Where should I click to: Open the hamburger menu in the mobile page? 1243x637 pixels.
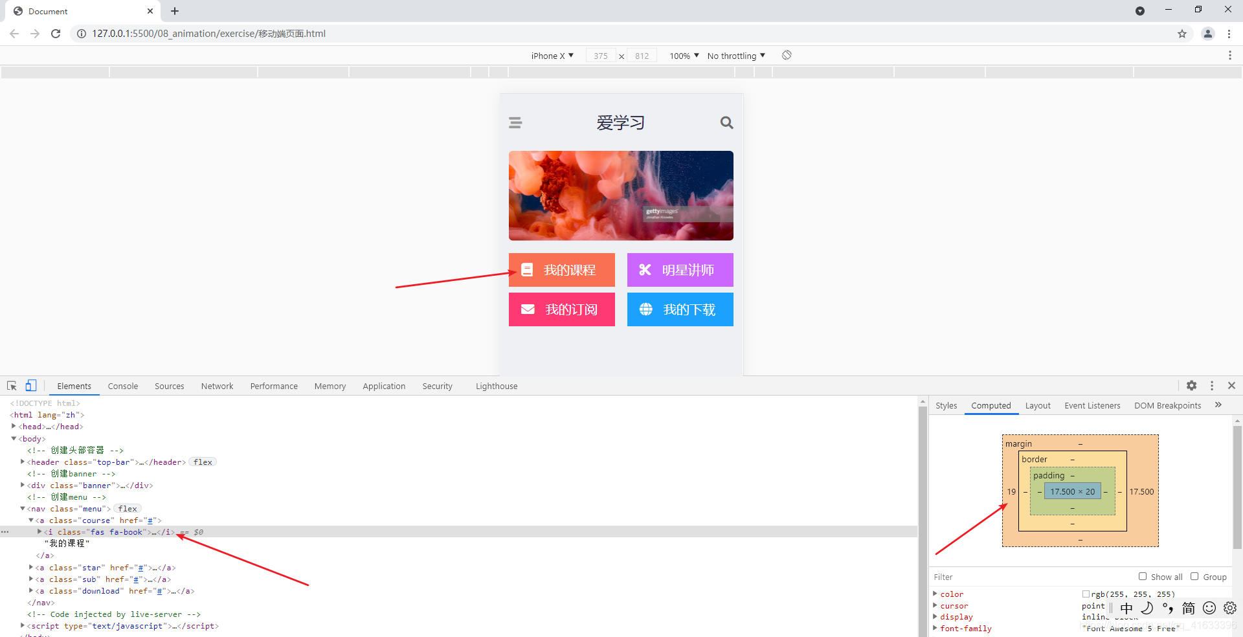pyautogui.click(x=515, y=123)
